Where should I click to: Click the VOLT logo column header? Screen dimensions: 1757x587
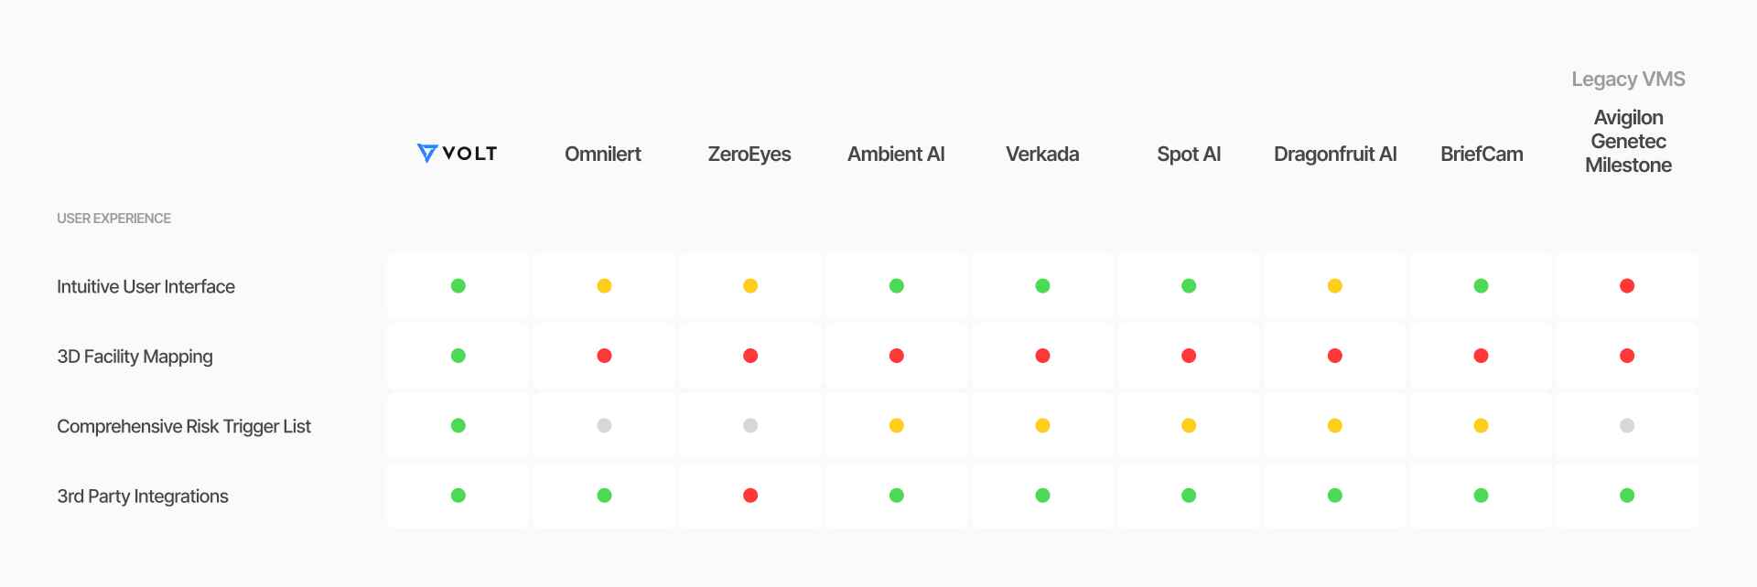pos(457,154)
